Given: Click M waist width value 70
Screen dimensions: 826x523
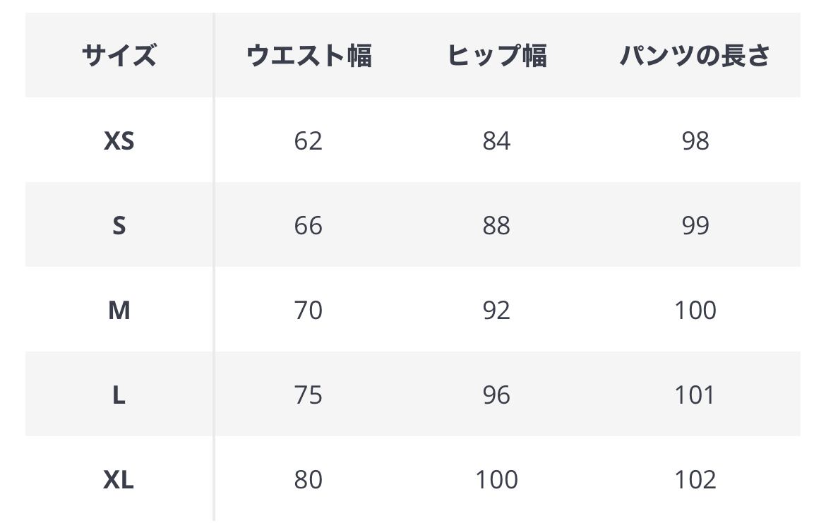Looking at the screenshot, I should (309, 311).
